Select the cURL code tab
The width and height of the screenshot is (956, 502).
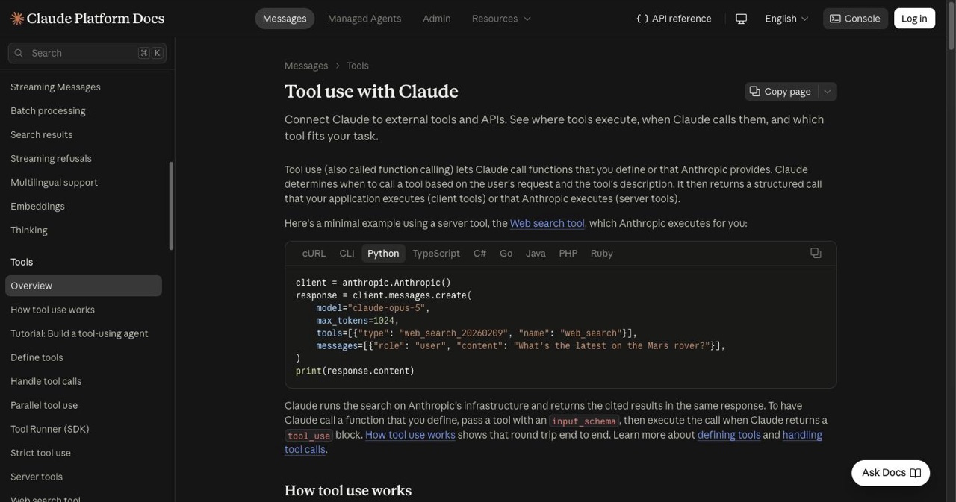(x=314, y=254)
